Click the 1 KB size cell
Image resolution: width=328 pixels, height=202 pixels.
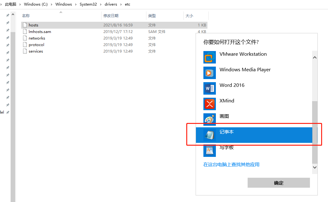tap(202, 25)
